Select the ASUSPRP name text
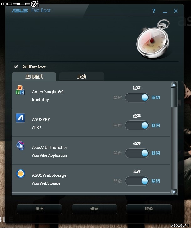The height and width of the screenshot is (228, 191). [x=41, y=119]
